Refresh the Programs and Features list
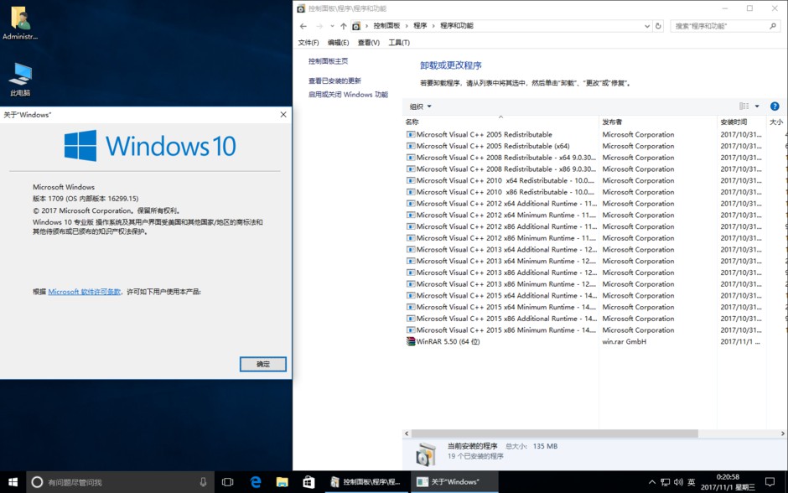The width and height of the screenshot is (788, 493). (x=658, y=26)
